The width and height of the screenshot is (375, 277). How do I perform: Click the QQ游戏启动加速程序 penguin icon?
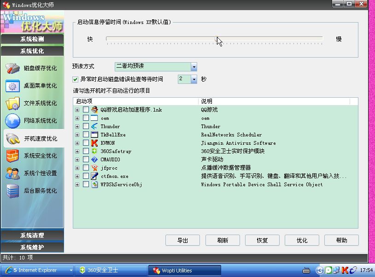coord(94,110)
